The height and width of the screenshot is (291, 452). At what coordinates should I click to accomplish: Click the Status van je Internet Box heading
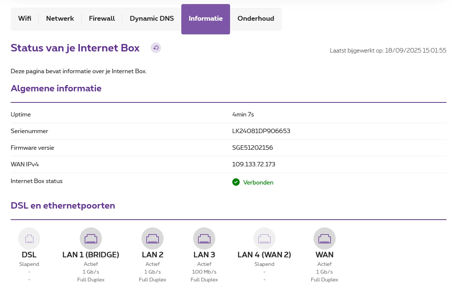[x=75, y=48]
